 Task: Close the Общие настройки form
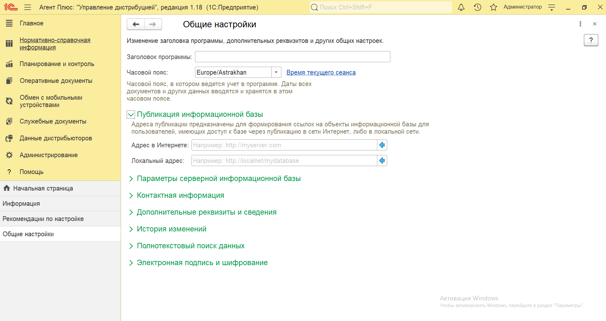tap(595, 24)
